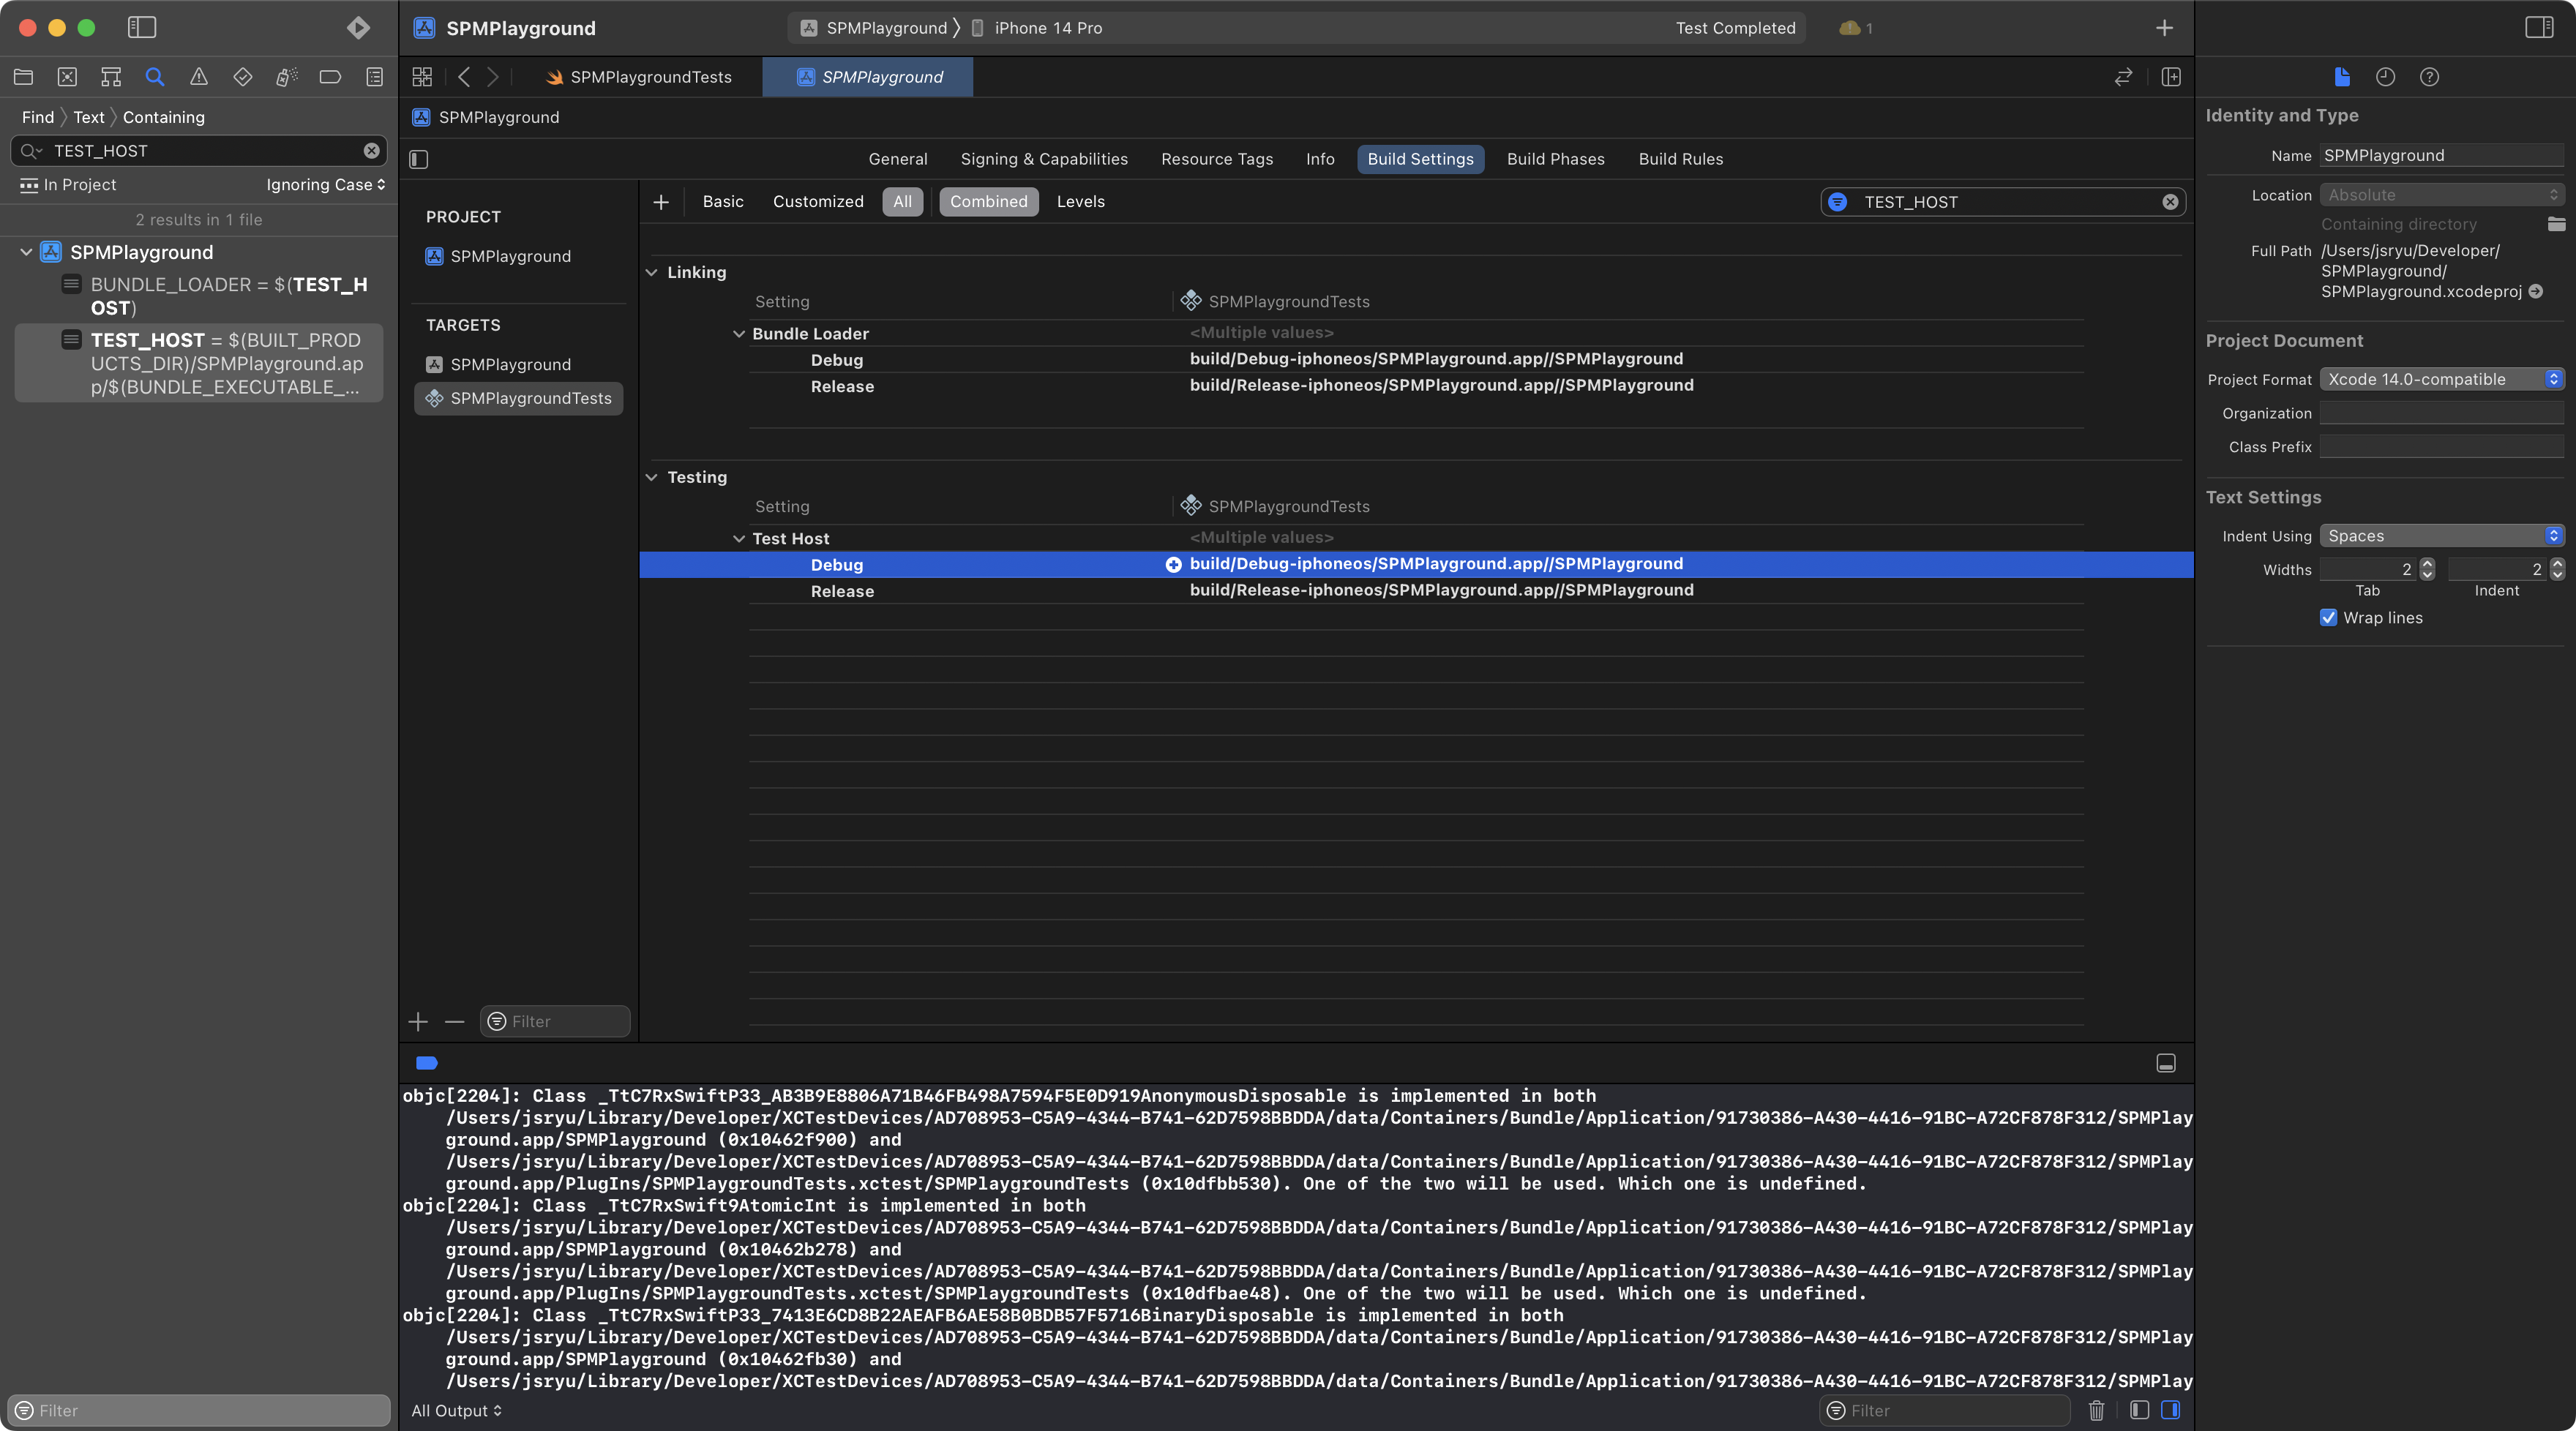
Task: Add a build setting with plus button
Action: click(x=661, y=202)
